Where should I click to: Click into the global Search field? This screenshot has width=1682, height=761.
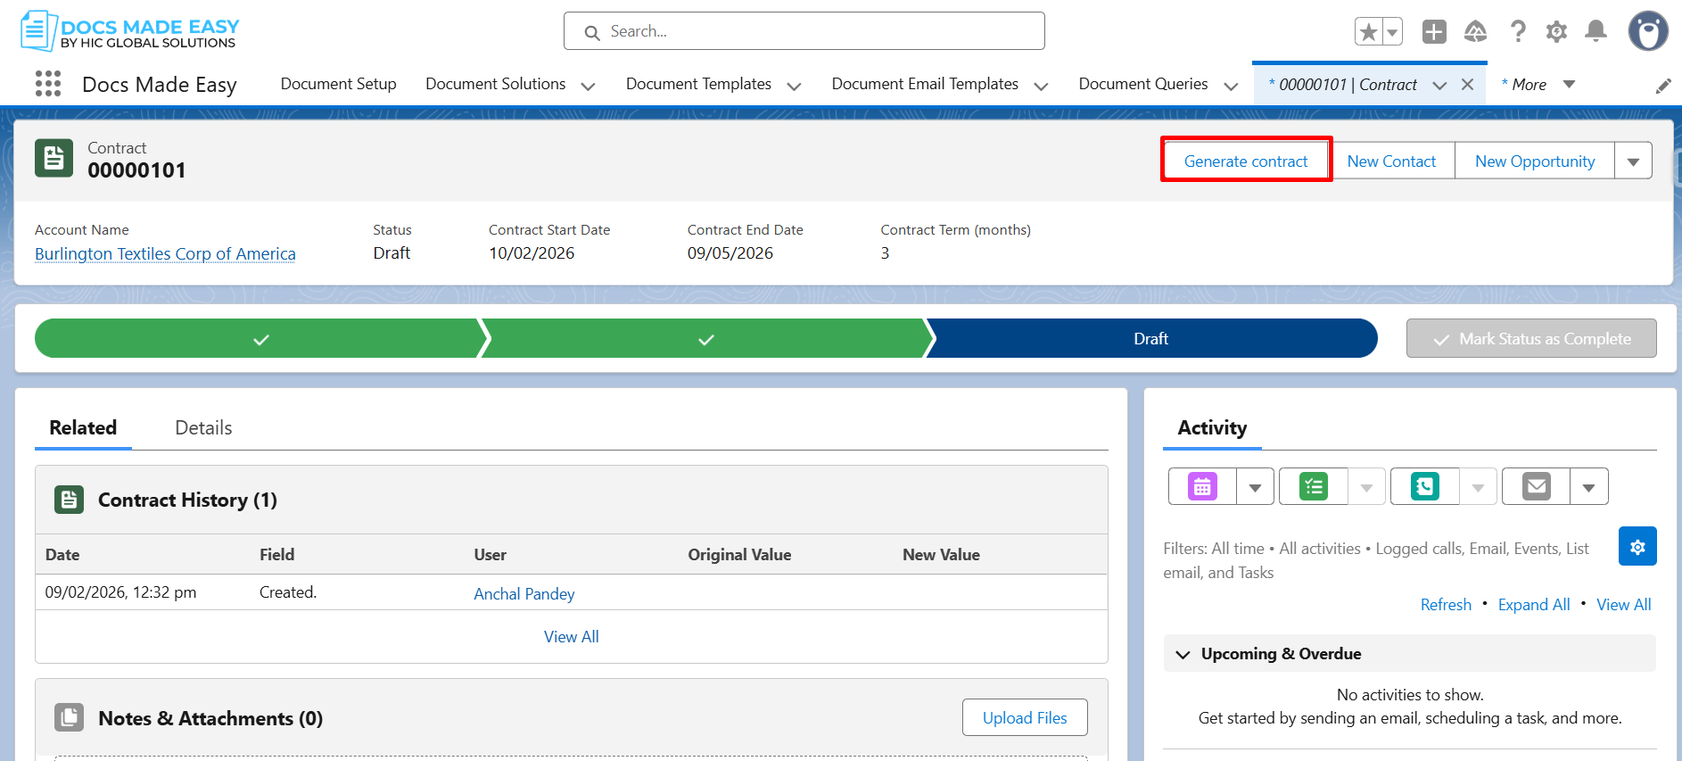pos(803,31)
